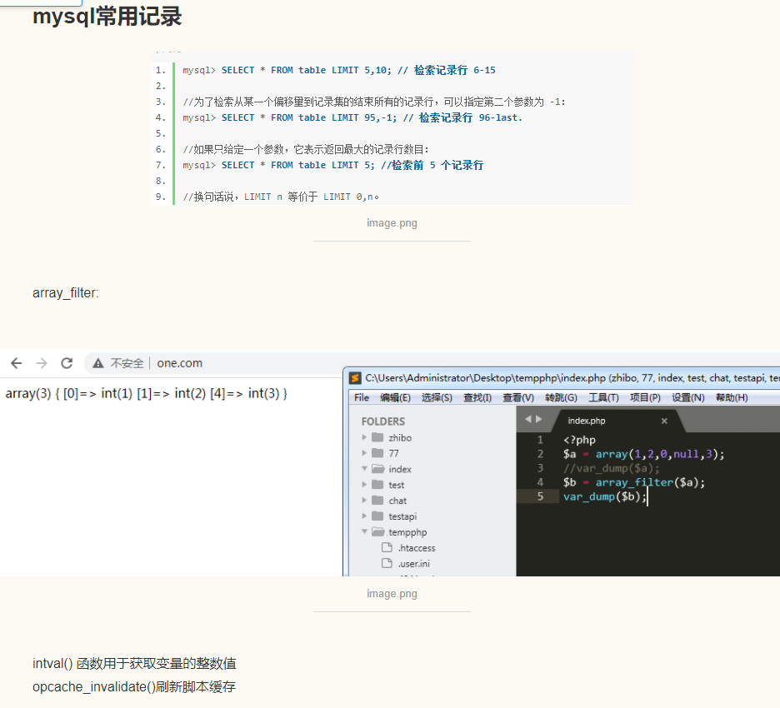Collapse the tempphp folder arrow

(x=364, y=532)
